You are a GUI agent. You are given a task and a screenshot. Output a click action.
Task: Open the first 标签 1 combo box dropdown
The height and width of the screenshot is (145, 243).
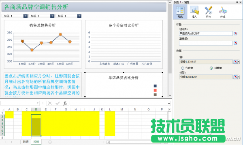click(x=26, y=16)
